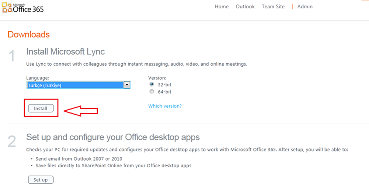Open the Admin page link
Viewport: 369px width, 185px height.
tap(305, 7)
